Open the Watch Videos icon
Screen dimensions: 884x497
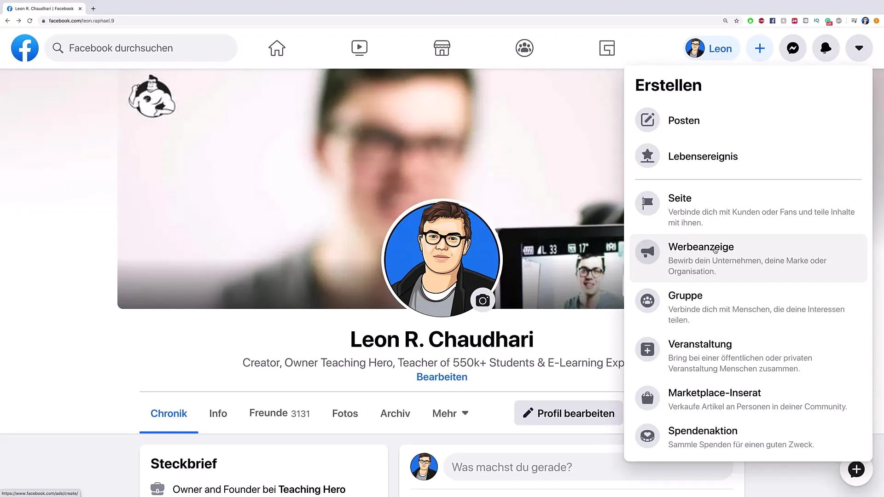(x=359, y=47)
